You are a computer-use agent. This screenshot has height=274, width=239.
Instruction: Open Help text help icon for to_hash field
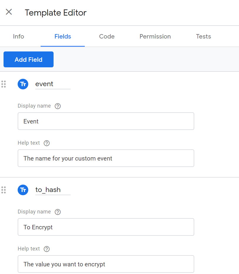point(47,249)
